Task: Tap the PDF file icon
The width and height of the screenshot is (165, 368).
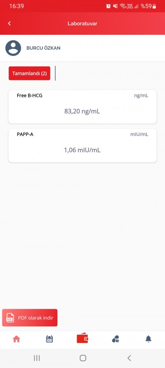Action: (x=10, y=317)
